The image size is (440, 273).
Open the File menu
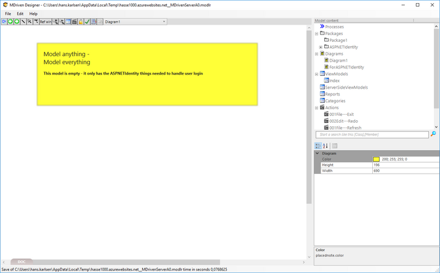[8, 14]
